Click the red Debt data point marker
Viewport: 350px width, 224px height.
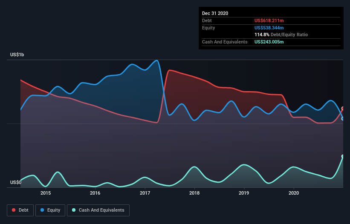click(x=343, y=109)
